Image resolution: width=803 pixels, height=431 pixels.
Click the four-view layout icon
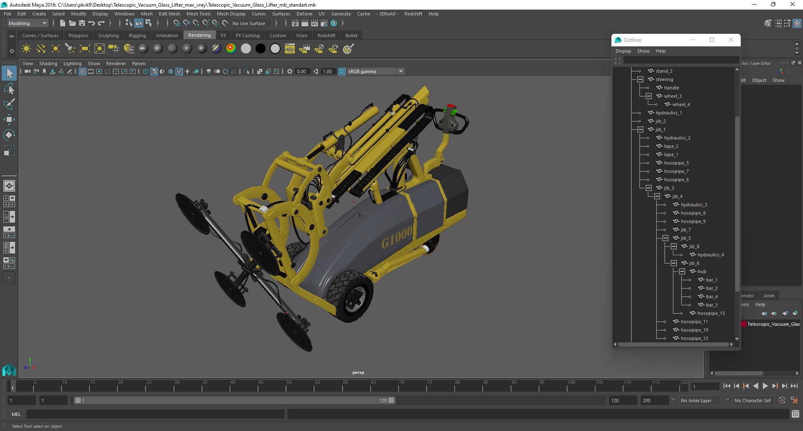pyautogui.click(x=9, y=201)
